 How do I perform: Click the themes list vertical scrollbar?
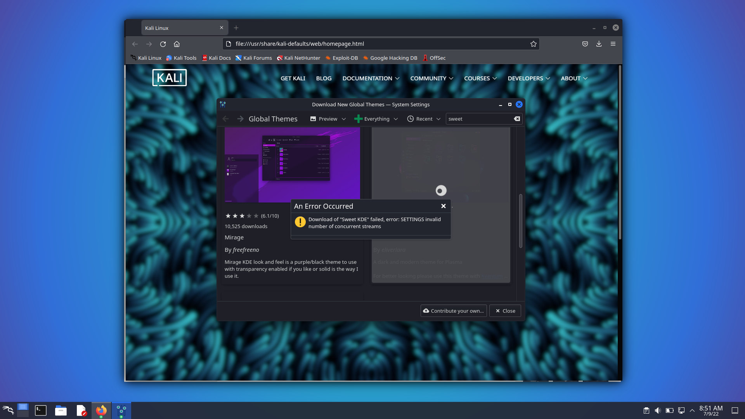coord(520,220)
